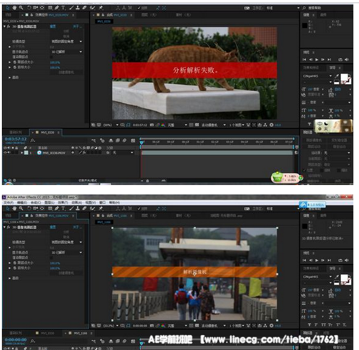Select the Roto Brush tool in MVI_1166 window
Viewport: 359px width, 350px height.
tap(92, 208)
